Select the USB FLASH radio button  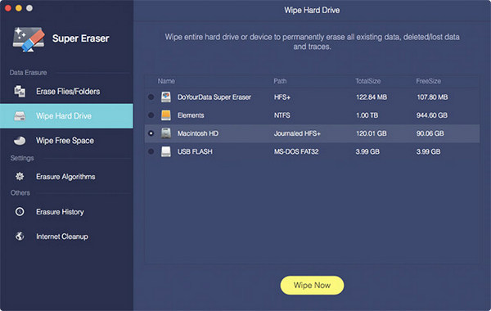click(151, 151)
